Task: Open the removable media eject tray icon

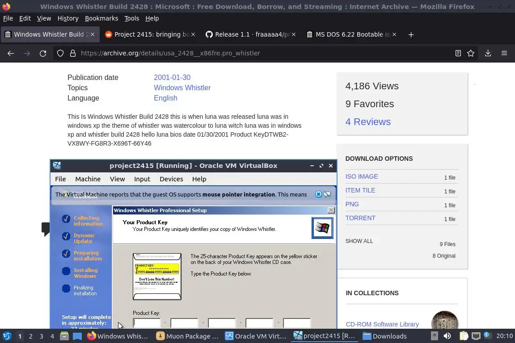Action: [x=434, y=336]
